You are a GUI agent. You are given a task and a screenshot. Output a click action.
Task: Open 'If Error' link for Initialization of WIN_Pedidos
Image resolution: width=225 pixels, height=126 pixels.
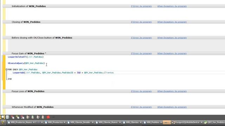pos(141,6)
